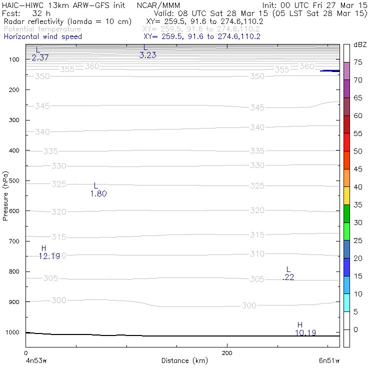The width and height of the screenshot is (370, 370).
Task: Click the black terrain line at plot bottom
Action: 182,335
